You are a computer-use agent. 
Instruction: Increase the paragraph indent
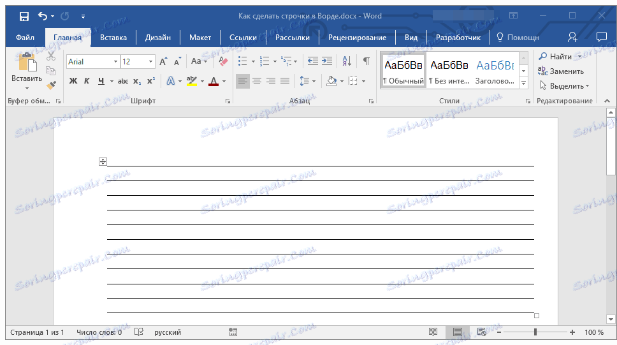(x=327, y=61)
